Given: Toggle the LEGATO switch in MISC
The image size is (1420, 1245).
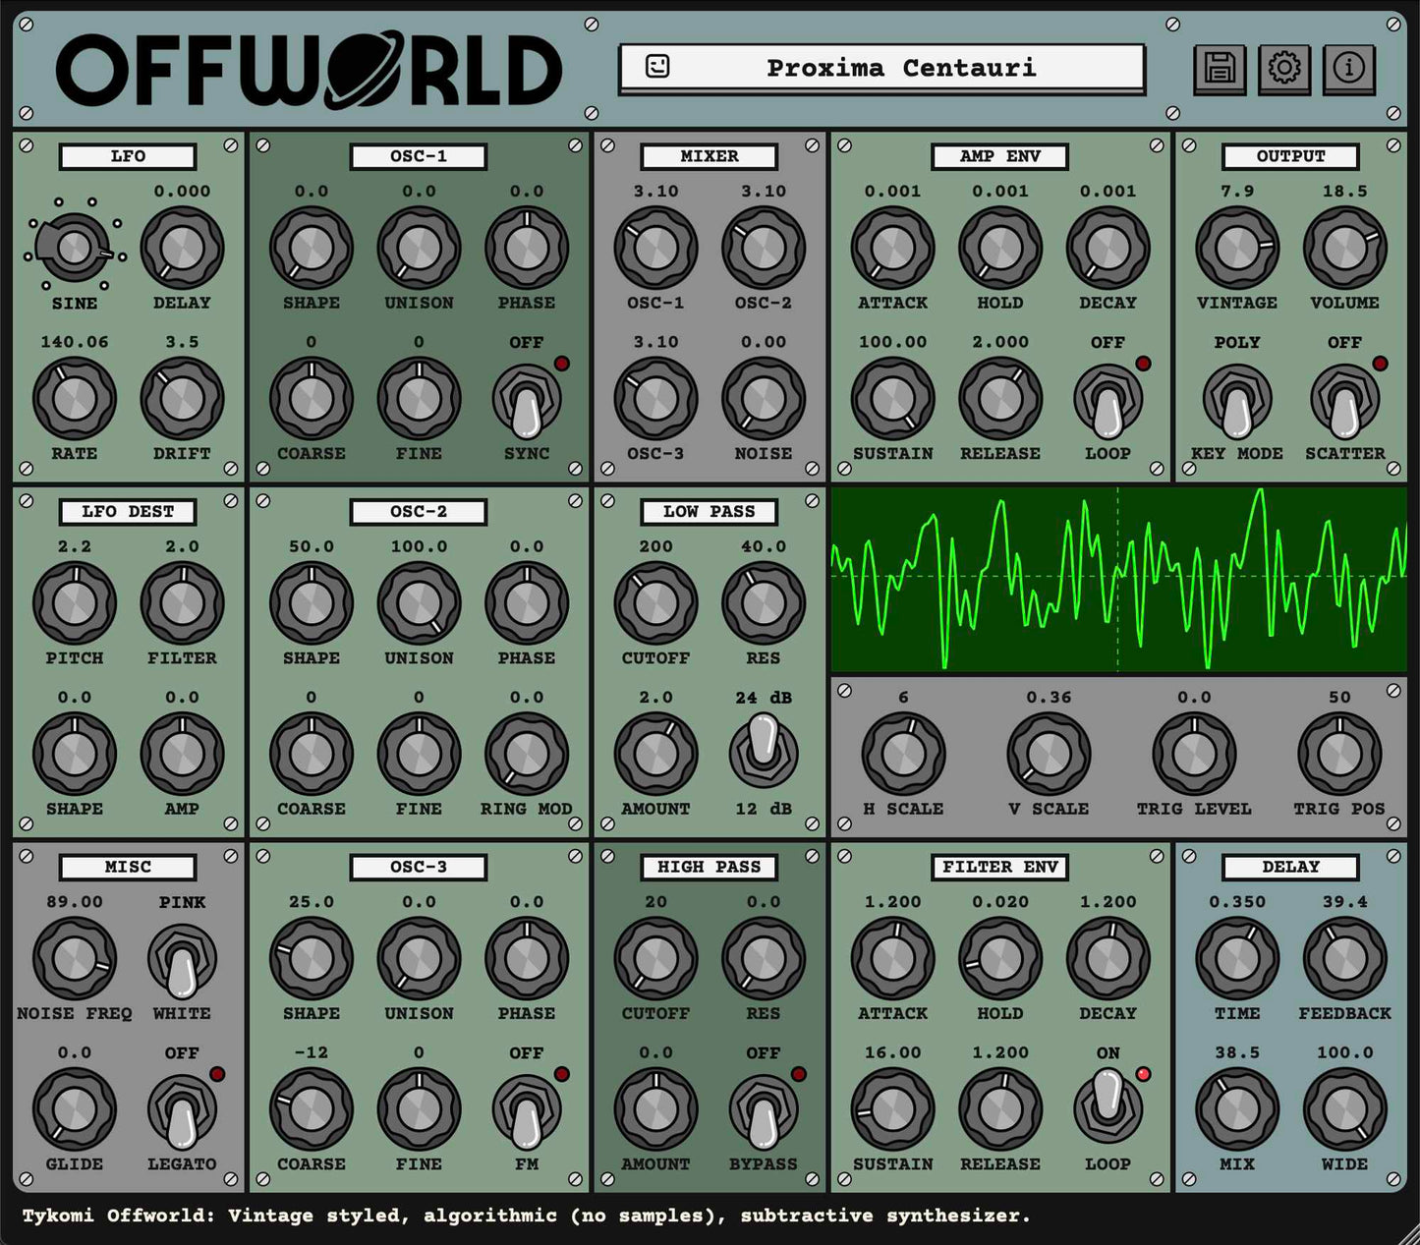Looking at the screenshot, I should click(x=182, y=1111).
